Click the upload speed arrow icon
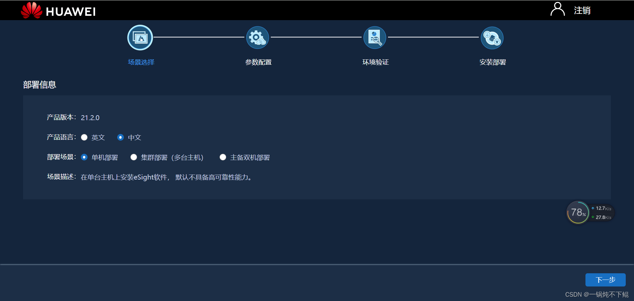This screenshot has height=301, width=634. click(x=593, y=208)
